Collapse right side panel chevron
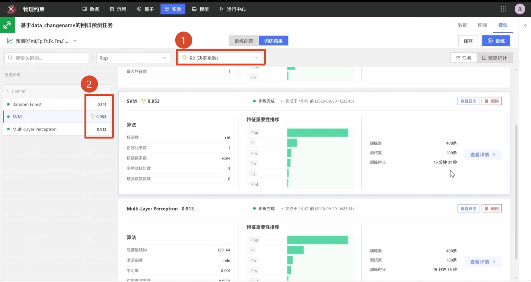The height and width of the screenshot is (282, 531). (x=525, y=25)
